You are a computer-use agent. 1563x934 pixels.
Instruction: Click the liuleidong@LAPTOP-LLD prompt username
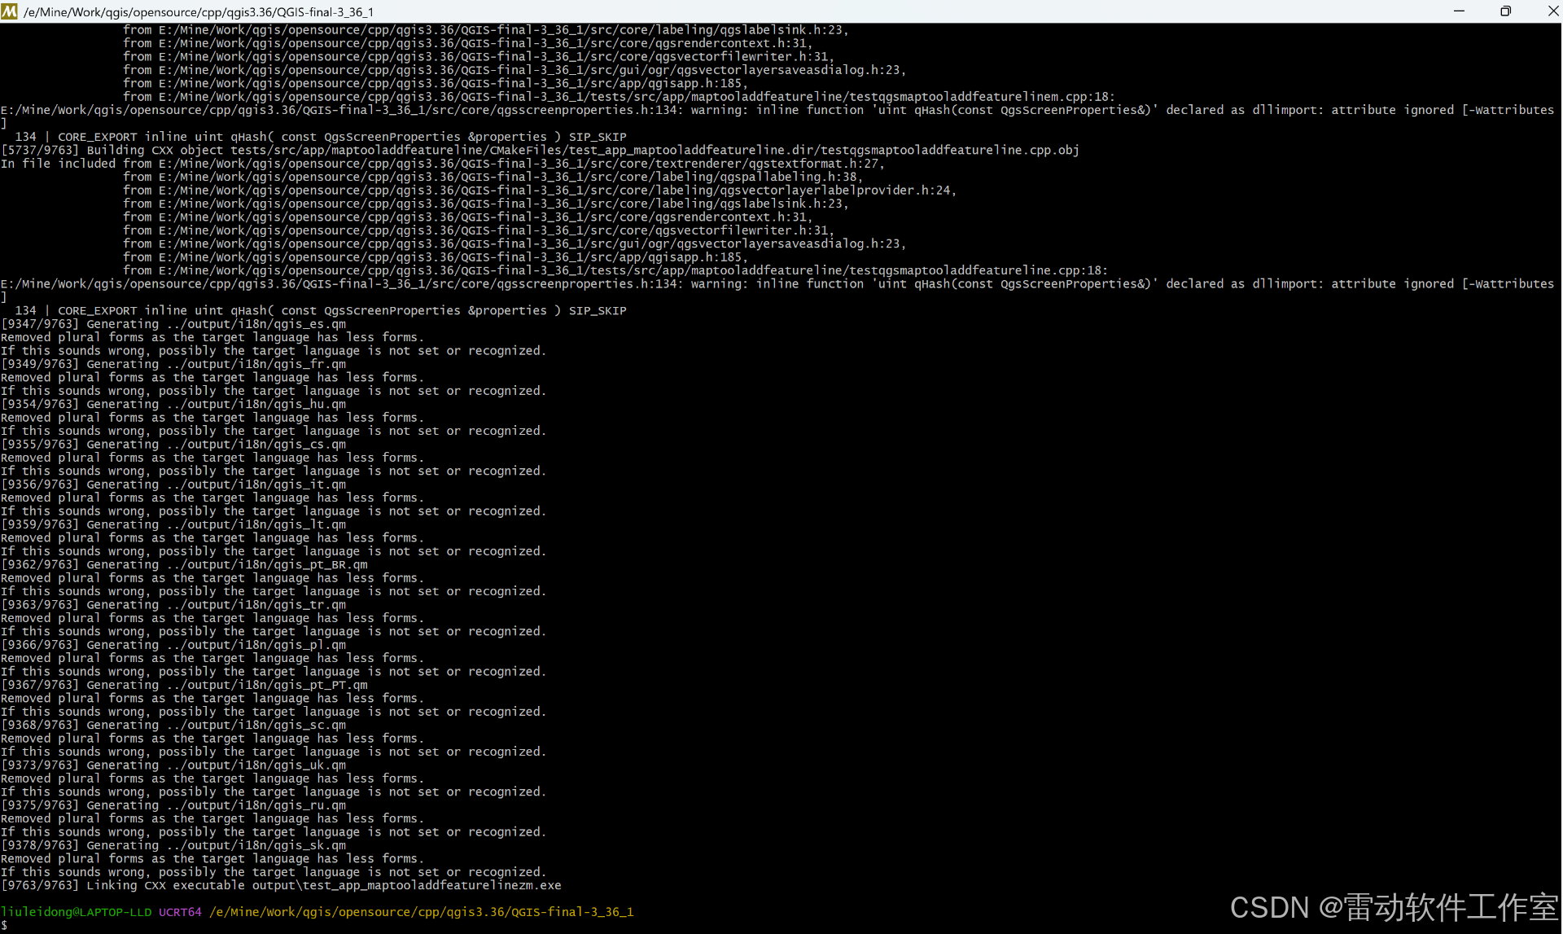coord(76,912)
